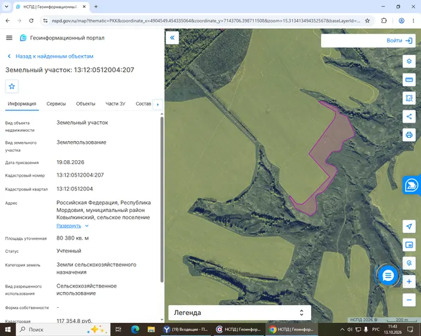The width and height of the screenshot is (421, 336).
Task: Click the area value 80 380 кв. м
Action: pos(72,238)
